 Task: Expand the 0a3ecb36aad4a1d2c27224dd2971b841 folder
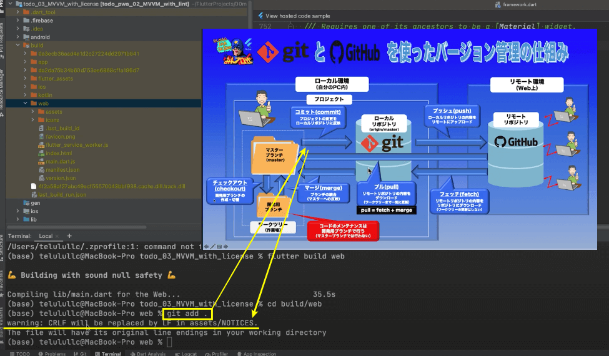point(25,54)
